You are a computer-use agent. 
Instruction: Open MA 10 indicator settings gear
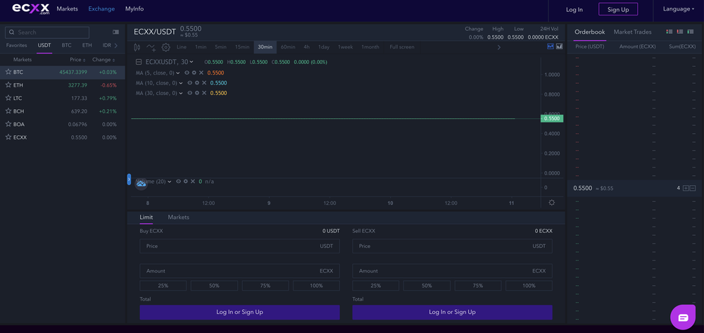pyautogui.click(x=197, y=83)
